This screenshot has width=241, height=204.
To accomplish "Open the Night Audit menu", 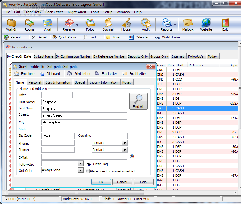I will (x=77, y=12).
